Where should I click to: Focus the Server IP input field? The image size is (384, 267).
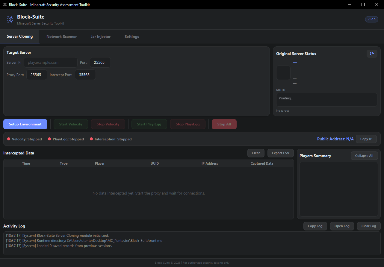pos(50,63)
